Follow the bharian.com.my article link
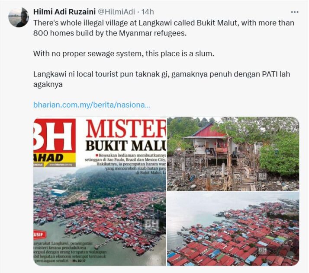Screen dimensions: 309x273 (92, 105)
